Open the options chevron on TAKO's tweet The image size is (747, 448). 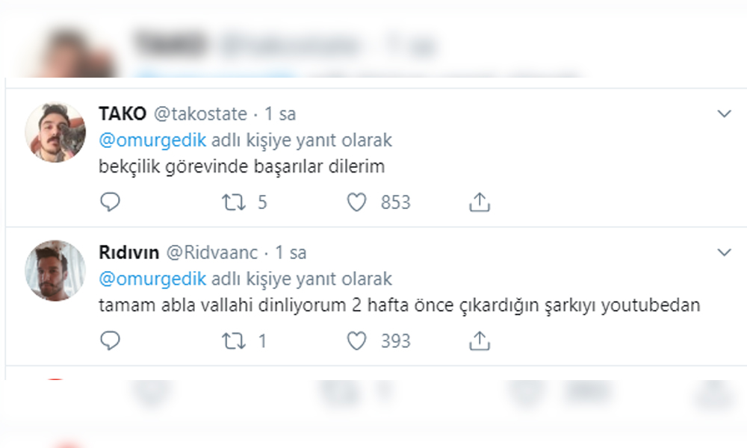coord(724,114)
